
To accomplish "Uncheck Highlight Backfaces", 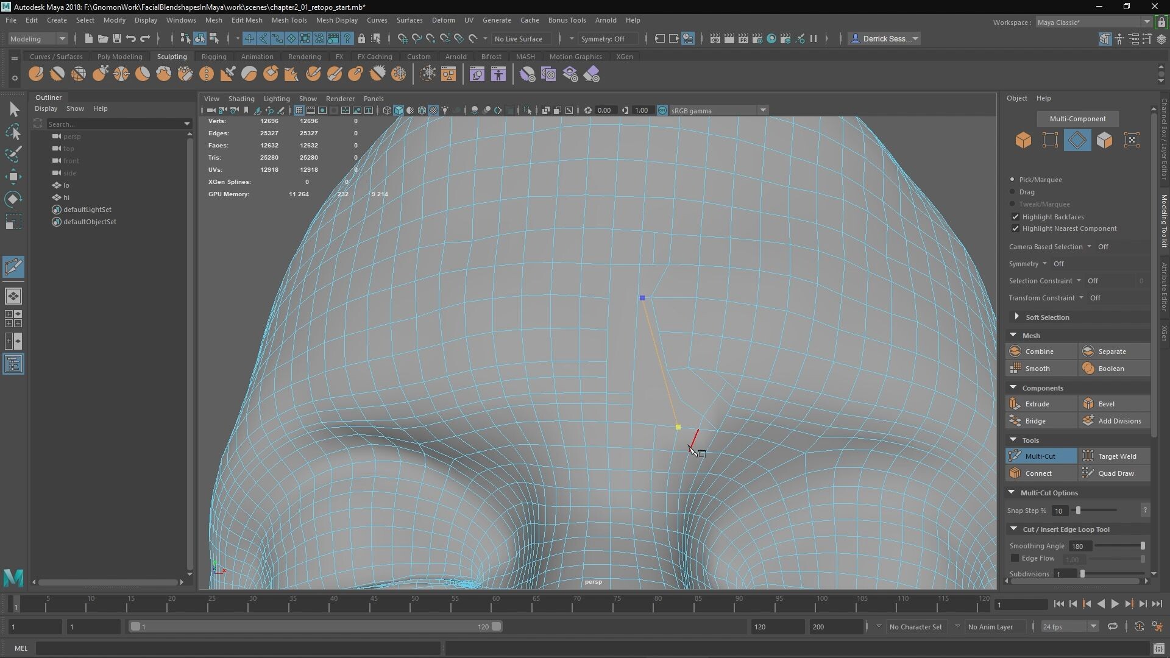I will (1015, 216).
